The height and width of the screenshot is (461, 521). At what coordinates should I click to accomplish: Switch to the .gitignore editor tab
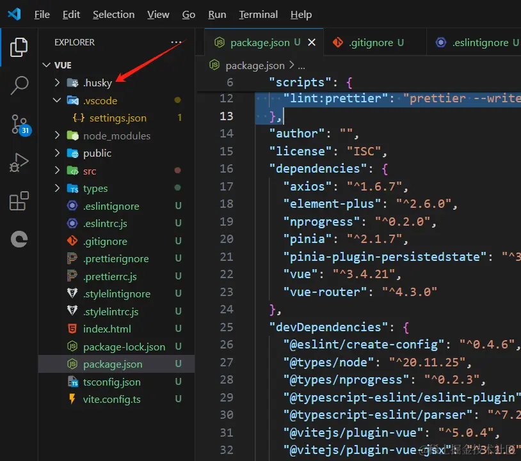(x=374, y=42)
